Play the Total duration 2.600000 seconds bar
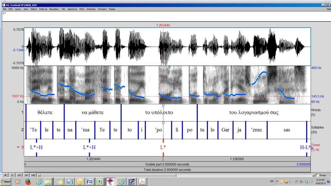 coord(167,170)
